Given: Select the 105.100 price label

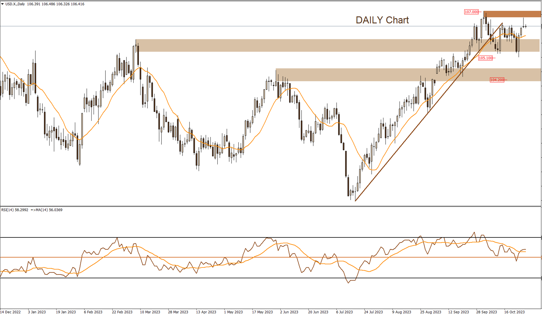Looking at the screenshot, I should pyautogui.click(x=486, y=58).
